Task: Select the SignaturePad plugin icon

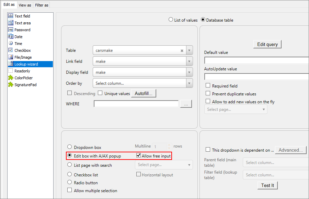Action: coord(11,84)
